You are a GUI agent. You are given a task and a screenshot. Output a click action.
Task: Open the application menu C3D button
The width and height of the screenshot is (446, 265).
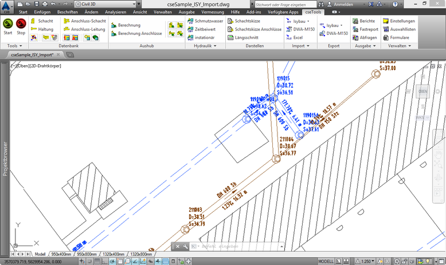(x=6, y=6)
